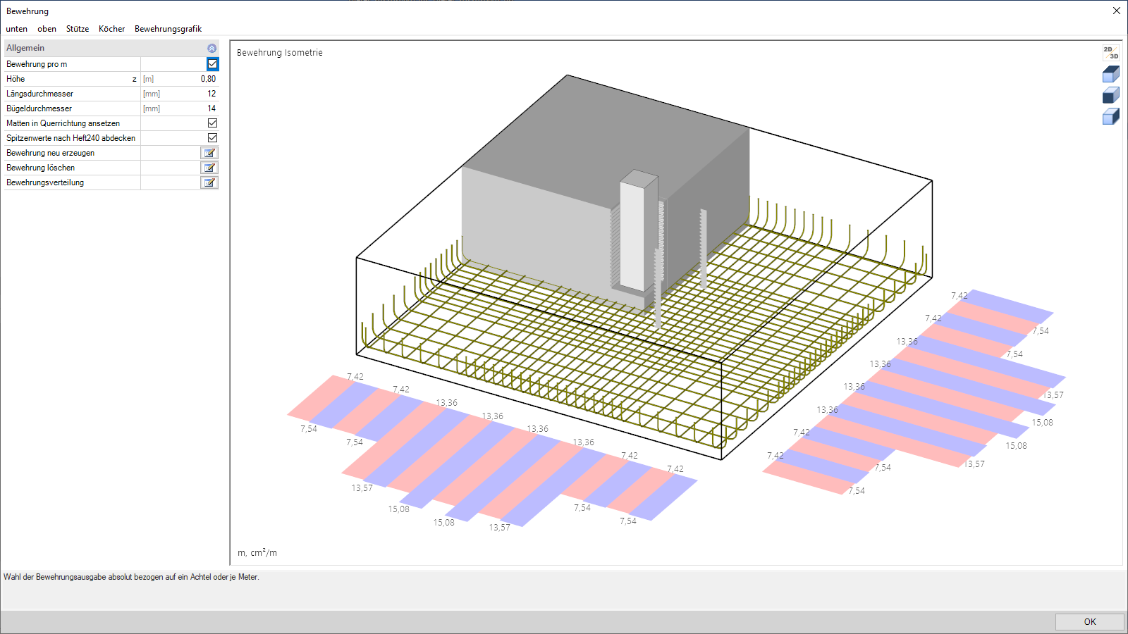The width and height of the screenshot is (1128, 634).
Task: Open the Stütze menu
Action: coord(78,29)
